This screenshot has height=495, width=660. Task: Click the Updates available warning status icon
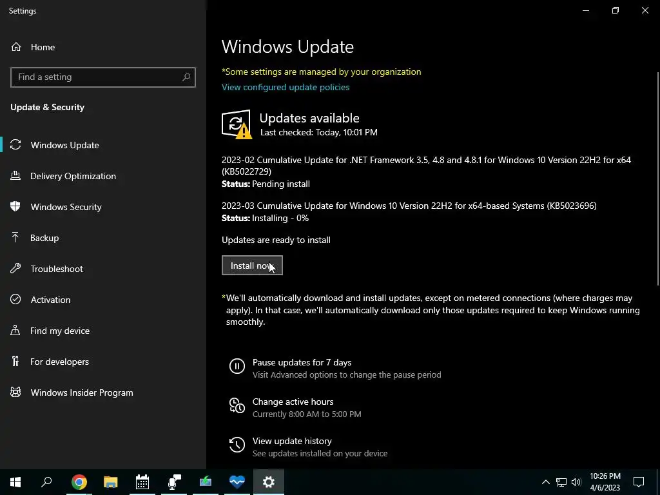[237, 124]
